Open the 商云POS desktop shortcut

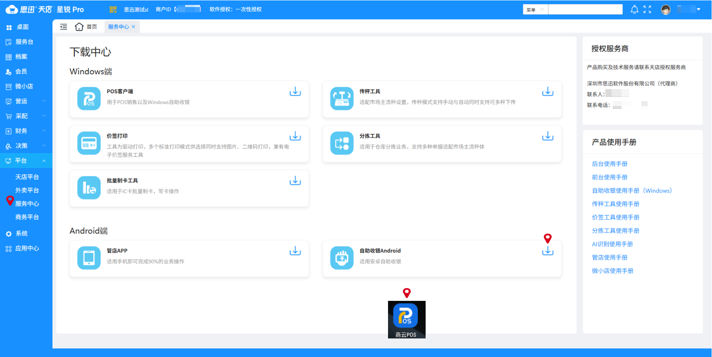pos(407,319)
